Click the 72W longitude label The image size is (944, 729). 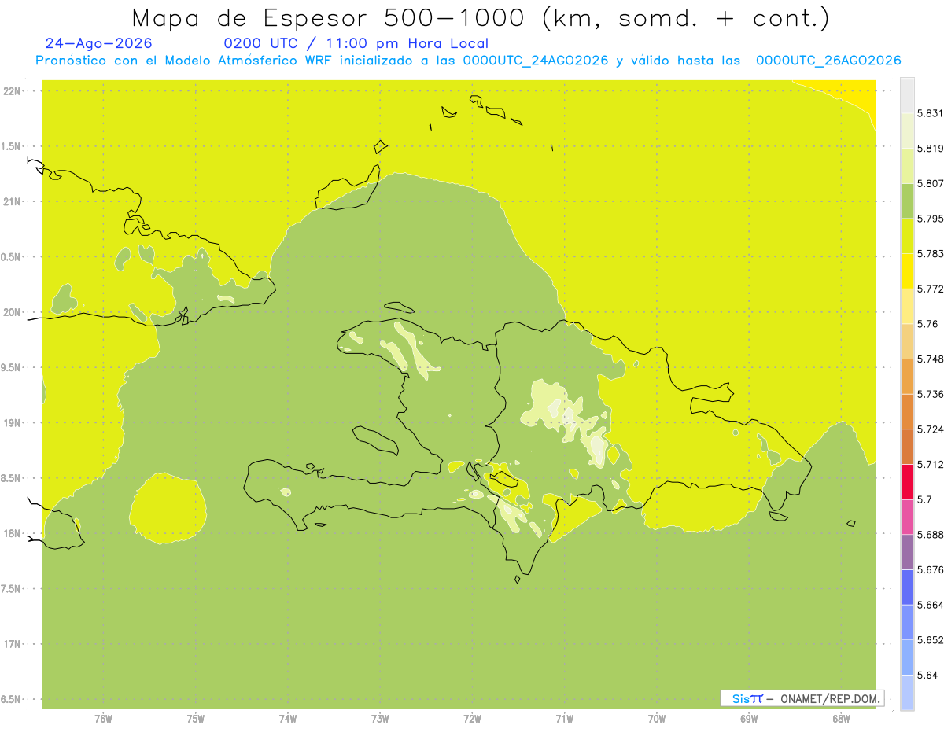(x=472, y=718)
